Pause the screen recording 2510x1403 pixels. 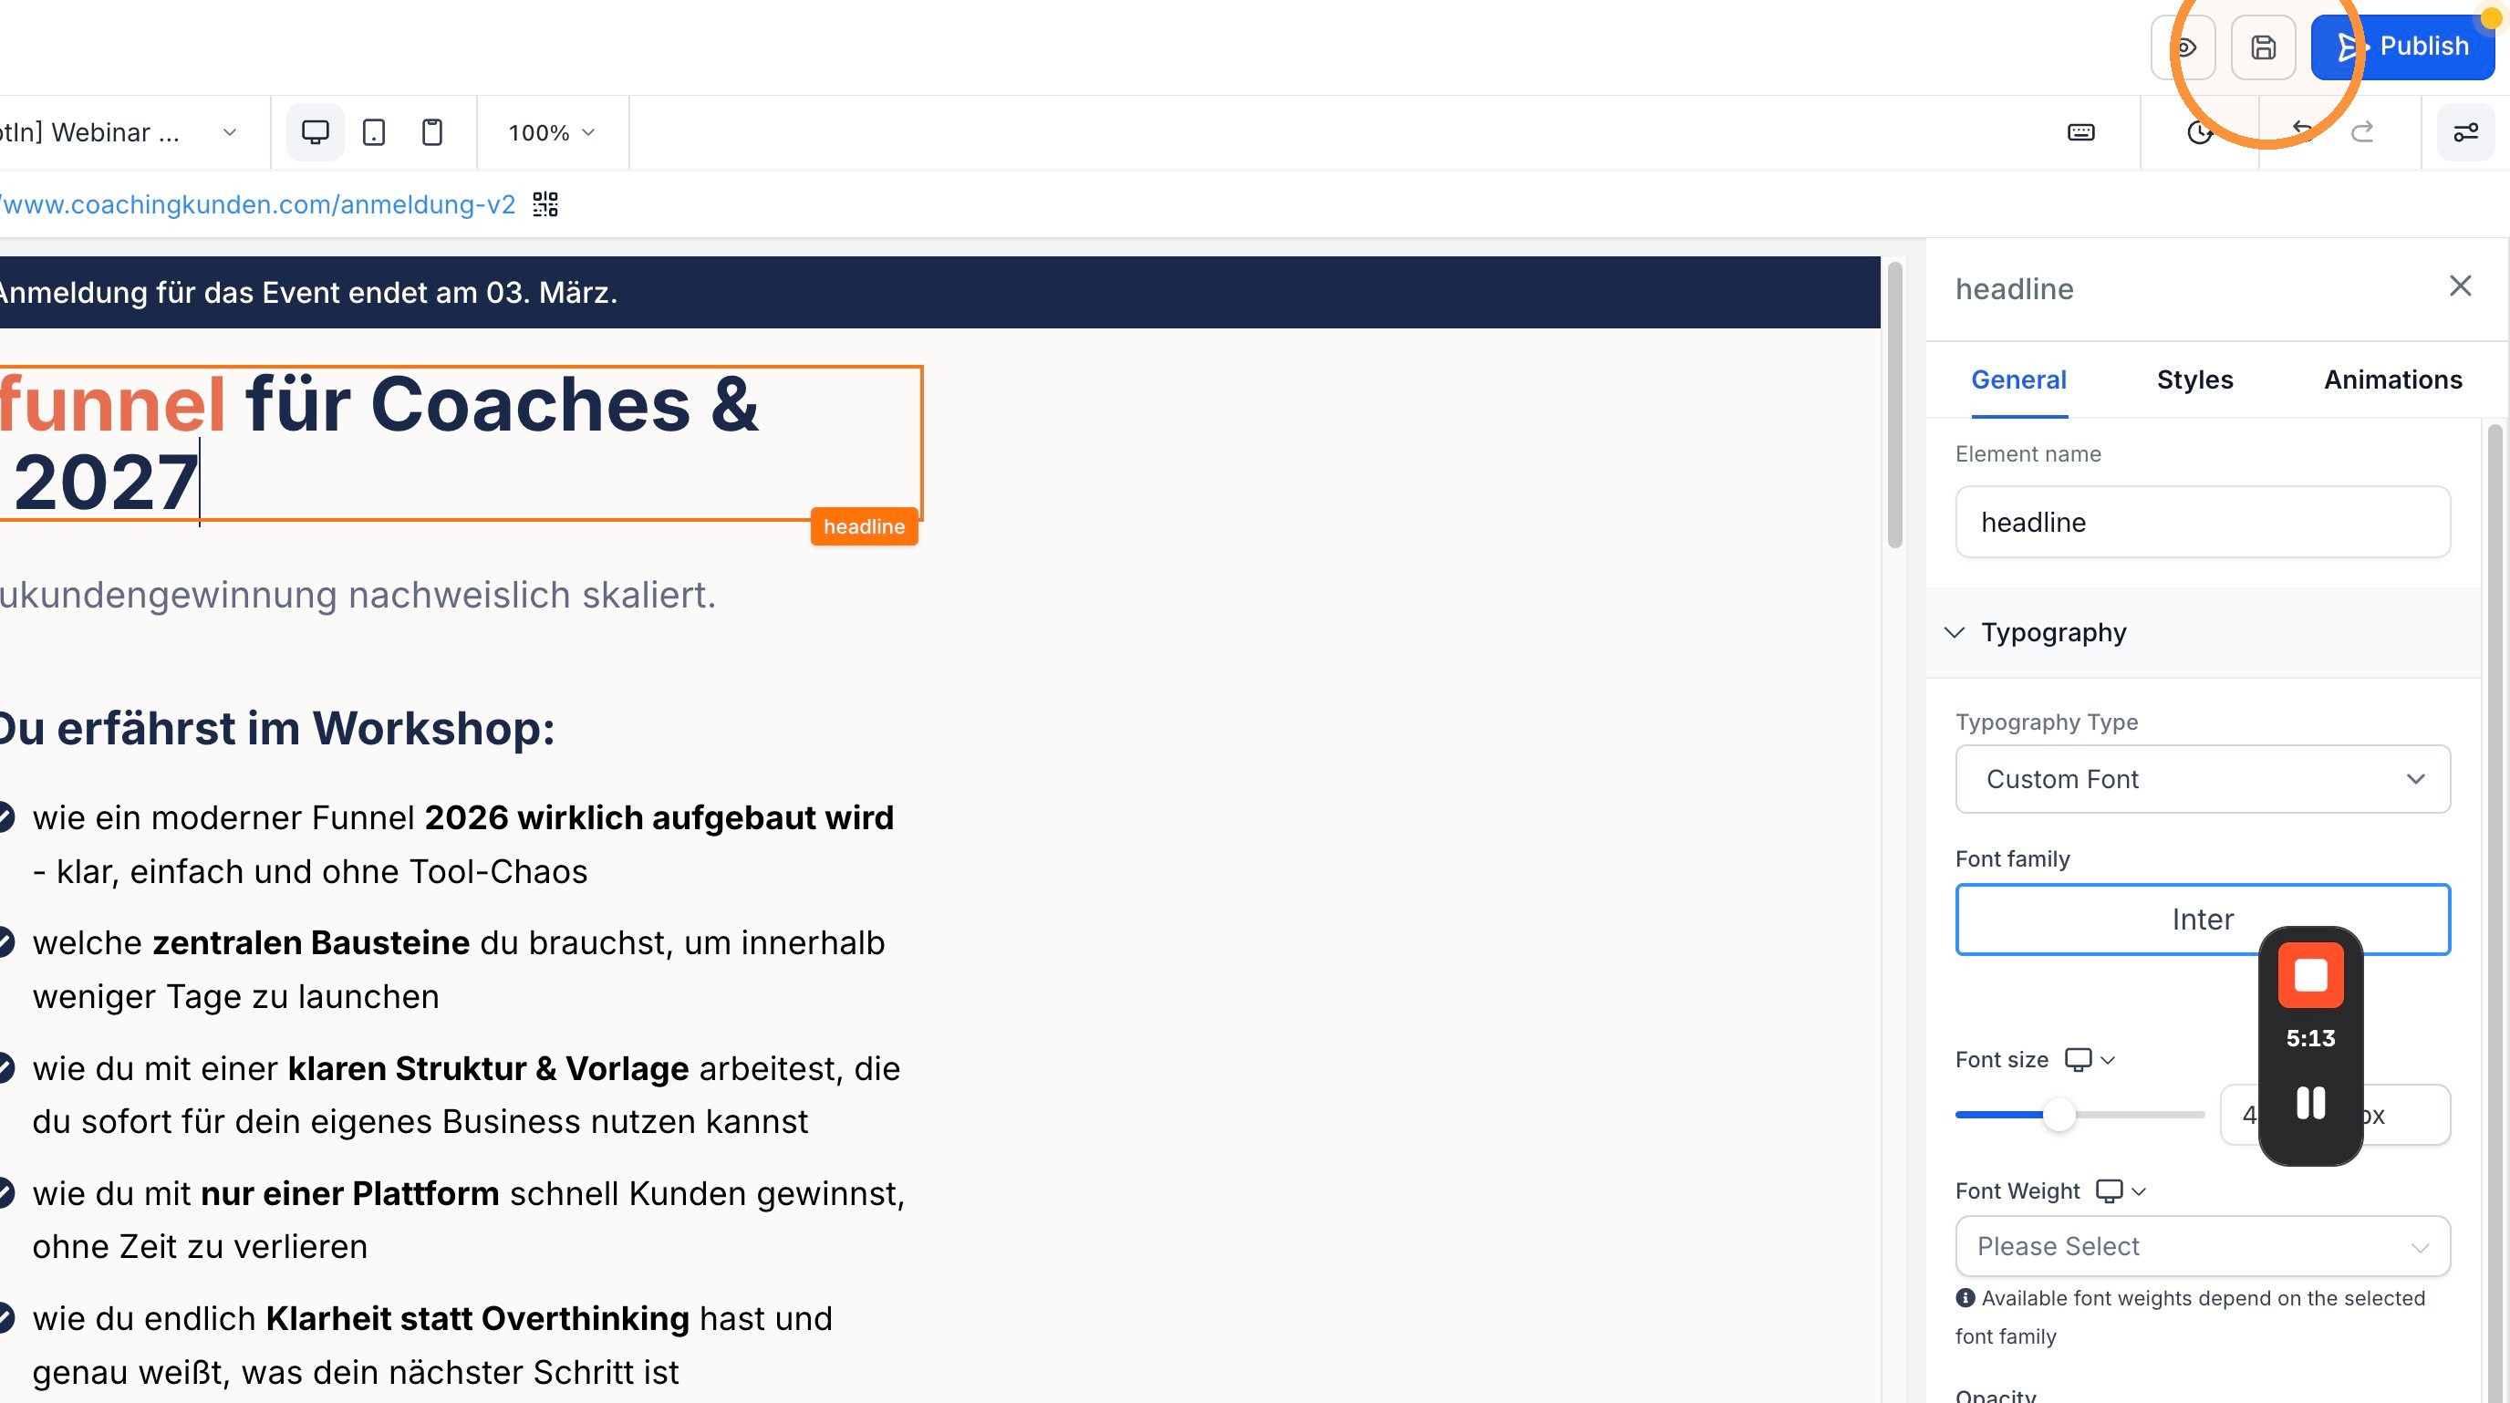coord(2310,1104)
